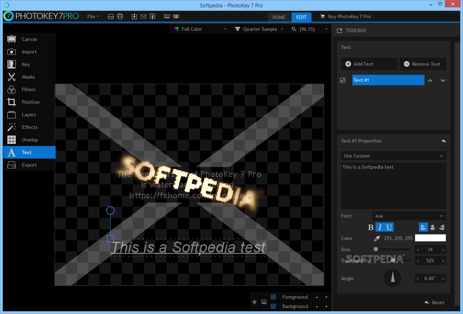Screen dimensions: 463x314
Task: Uncheck the Background layer checkbox
Action: 273,306
